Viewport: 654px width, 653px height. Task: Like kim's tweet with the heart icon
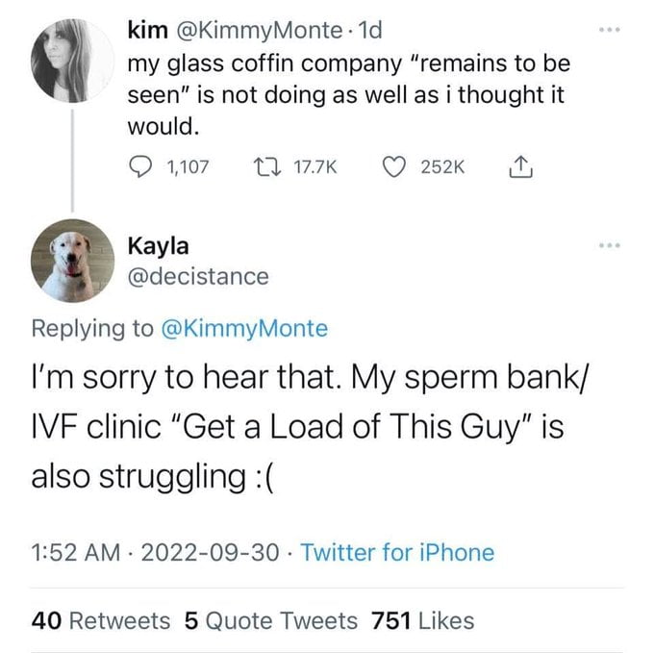tap(394, 167)
